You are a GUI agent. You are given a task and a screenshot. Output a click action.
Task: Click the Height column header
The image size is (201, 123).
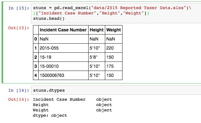[x=97, y=30]
